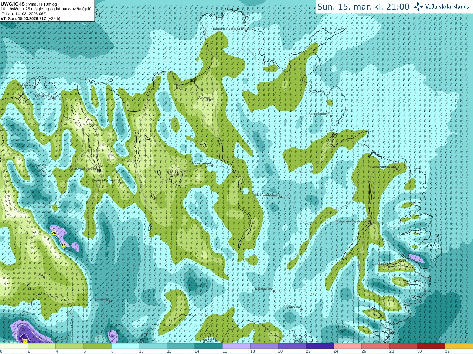Select the Möðrudalsöræfi II station label
This screenshot has height=354, width=473.
pyautogui.click(x=268, y=195)
